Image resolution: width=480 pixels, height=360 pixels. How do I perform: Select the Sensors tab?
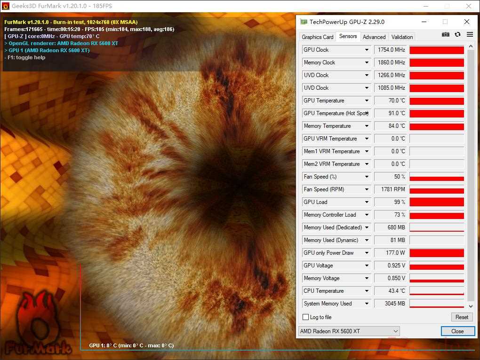348,36
